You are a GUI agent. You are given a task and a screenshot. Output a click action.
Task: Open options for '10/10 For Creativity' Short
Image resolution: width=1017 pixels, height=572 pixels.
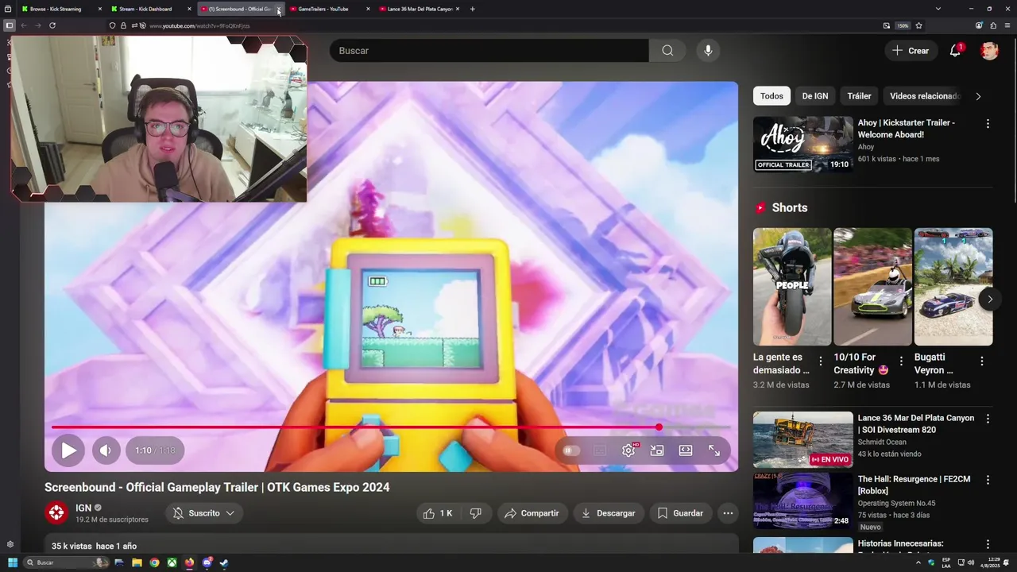click(901, 361)
